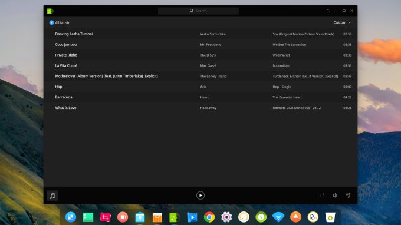Click album Hop - Single

[281, 87]
